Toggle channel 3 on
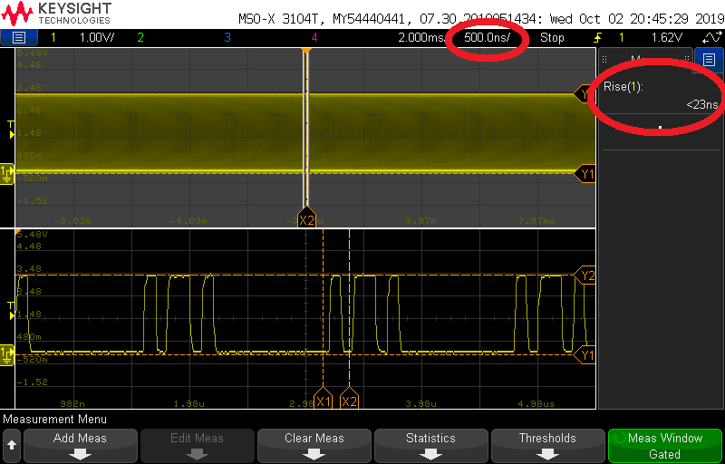This screenshot has height=464, width=725. pyautogui.click(x=227, y=38)
